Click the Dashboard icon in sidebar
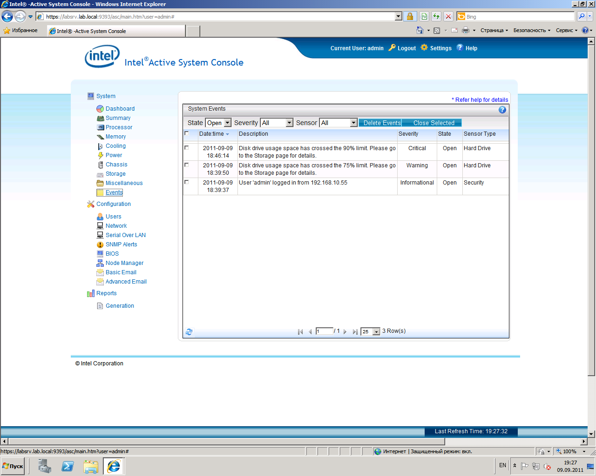The width and height of the screenshot is (596, 476). click(x=100, y=109)
